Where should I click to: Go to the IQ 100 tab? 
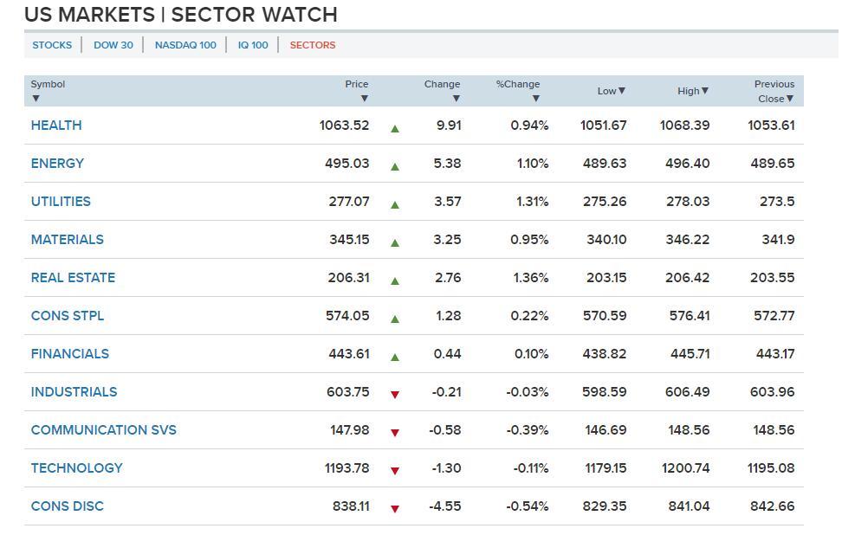(x=253, y=45)
